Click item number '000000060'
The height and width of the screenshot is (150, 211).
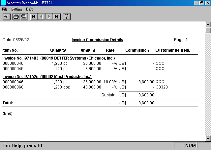(x=13, y=87)
